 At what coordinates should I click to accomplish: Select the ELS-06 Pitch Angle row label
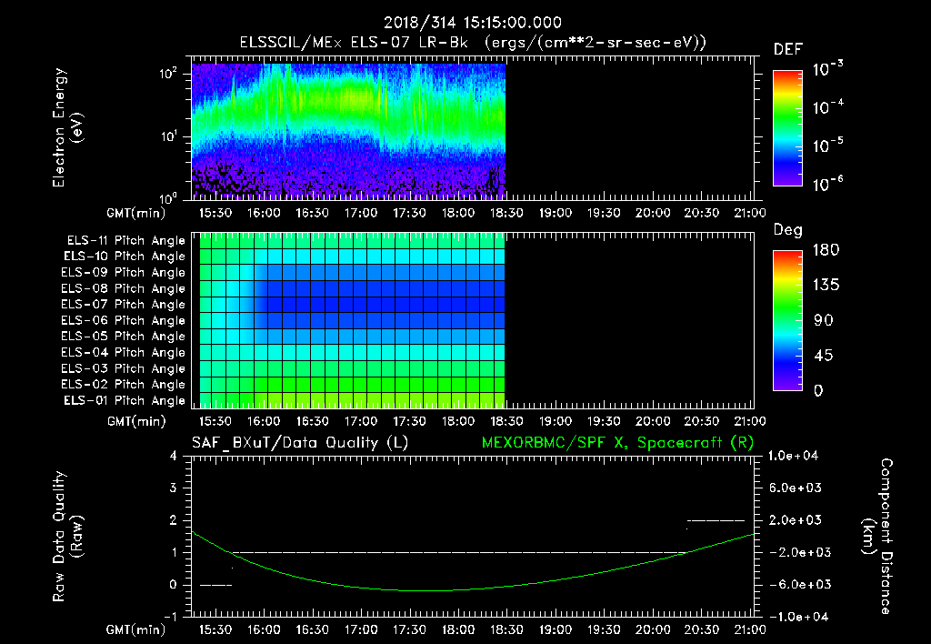point(123,321)
